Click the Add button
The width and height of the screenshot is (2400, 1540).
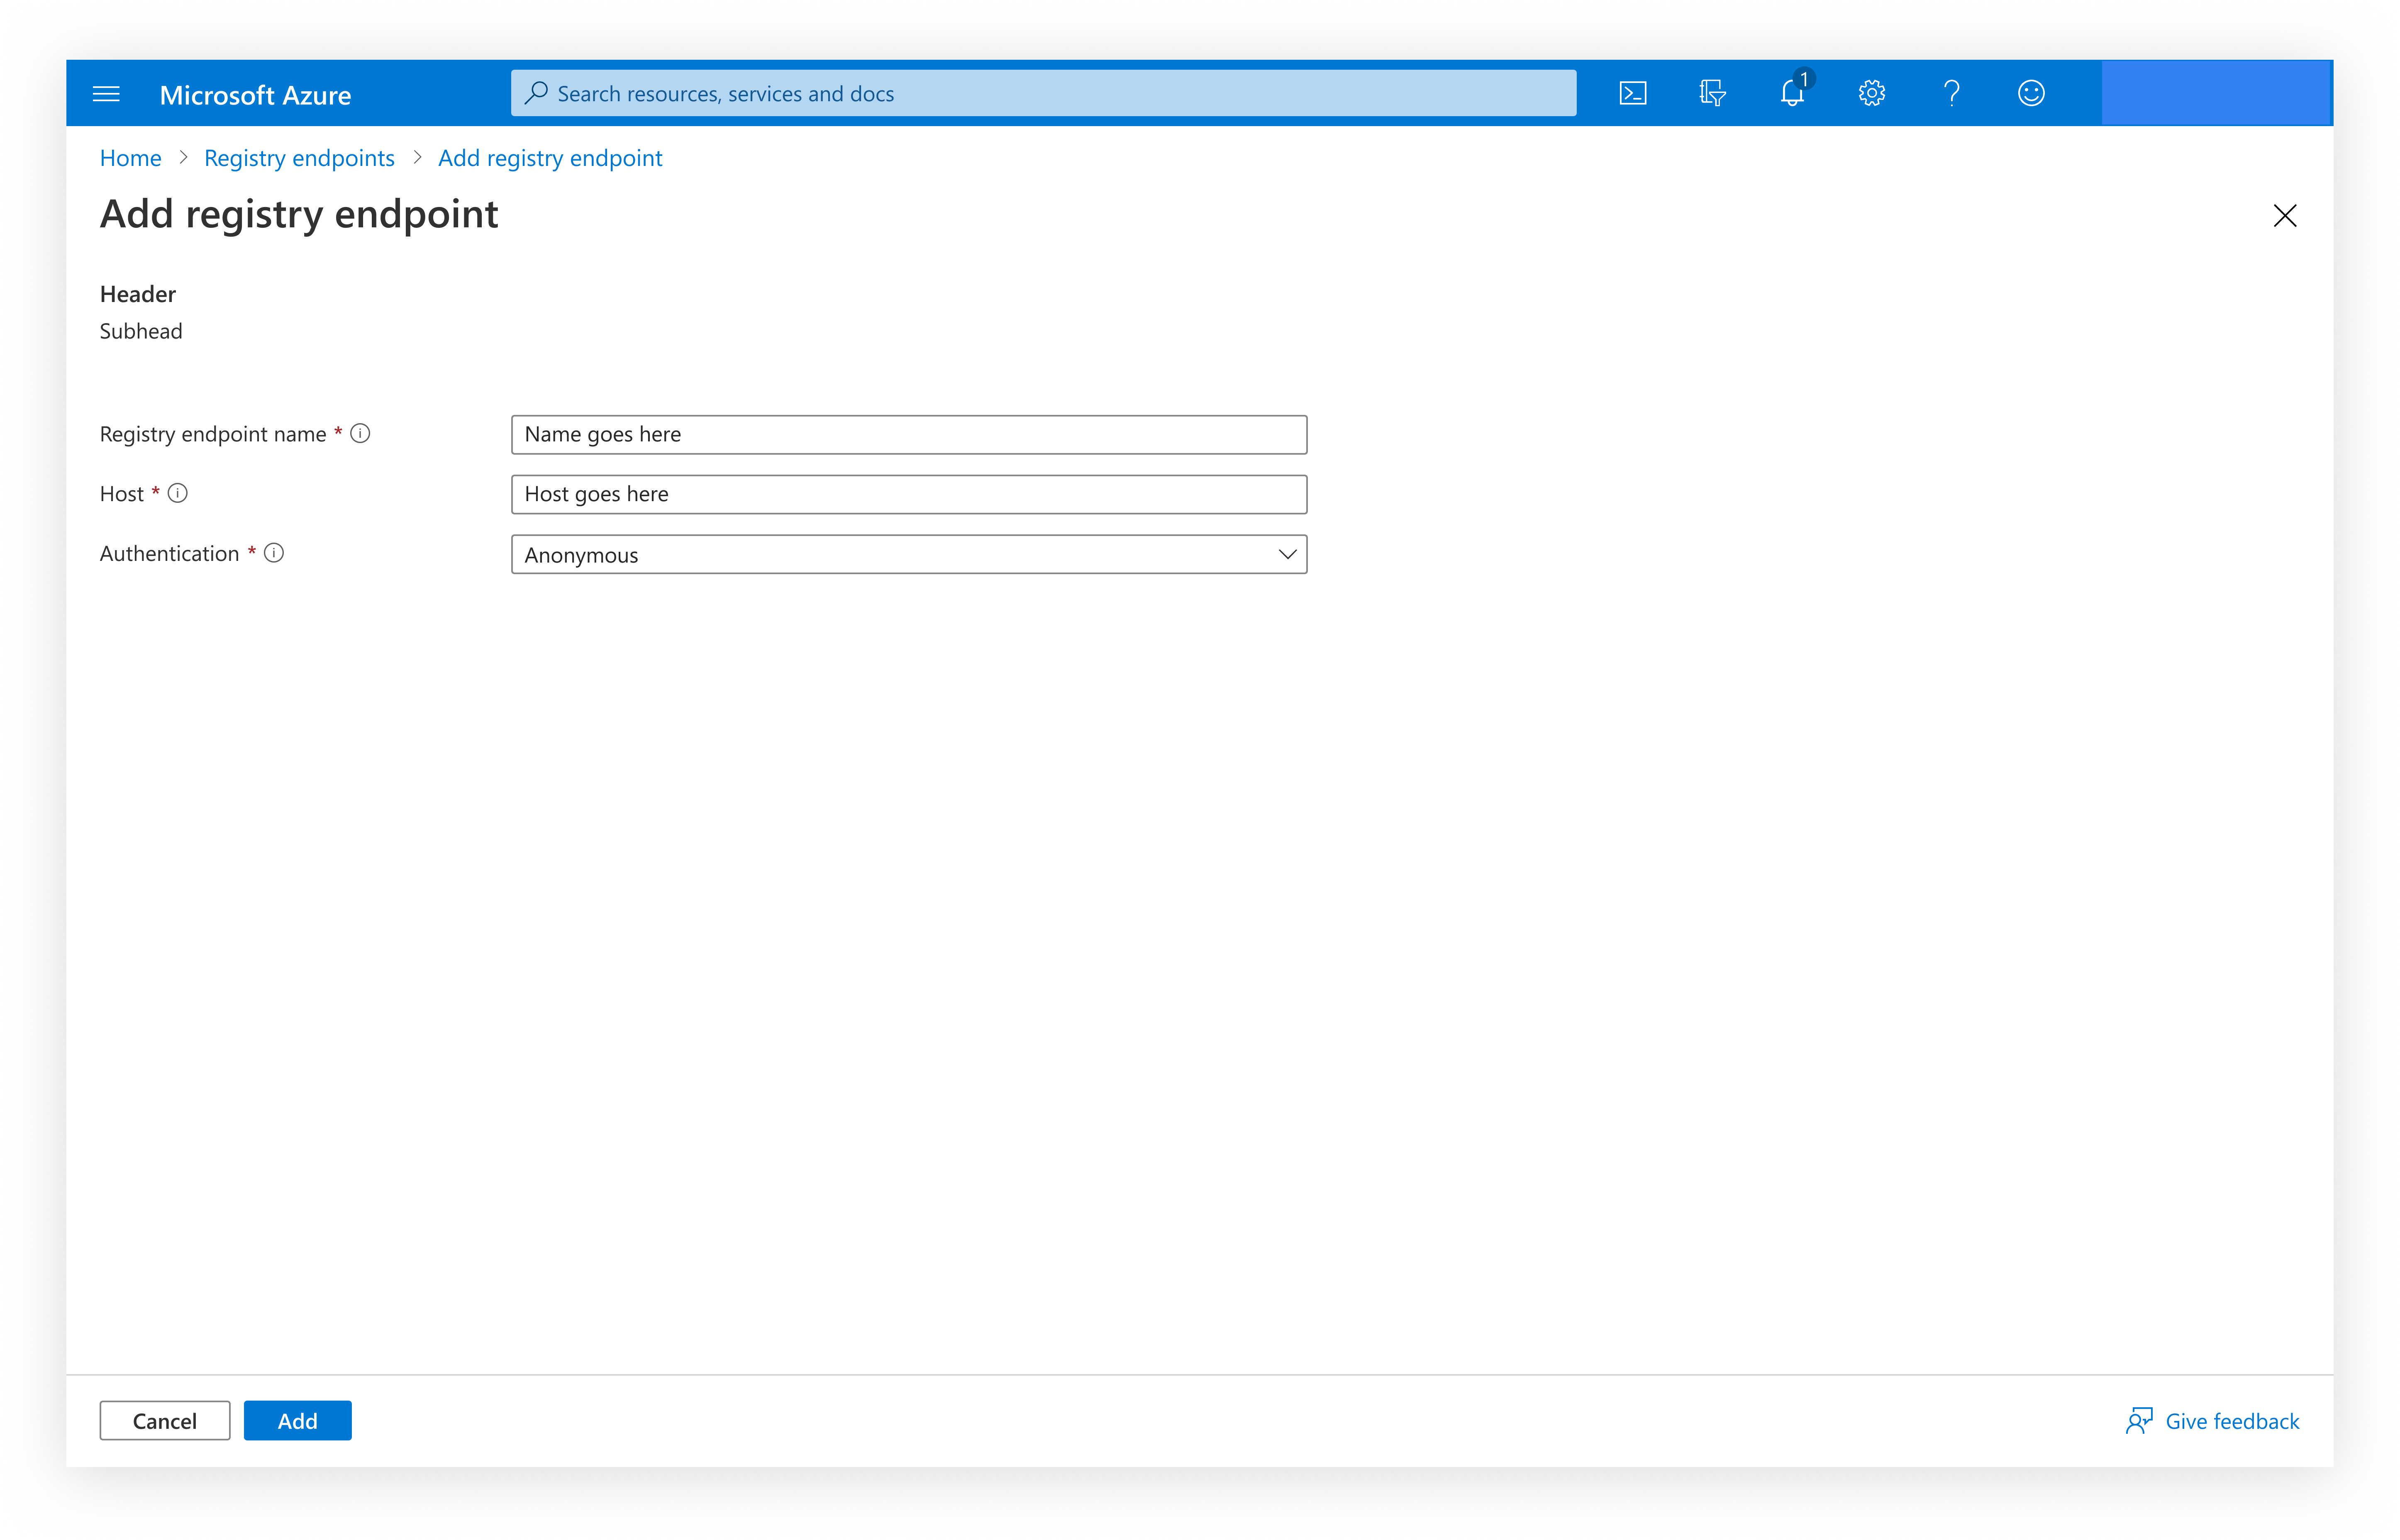298,1420
